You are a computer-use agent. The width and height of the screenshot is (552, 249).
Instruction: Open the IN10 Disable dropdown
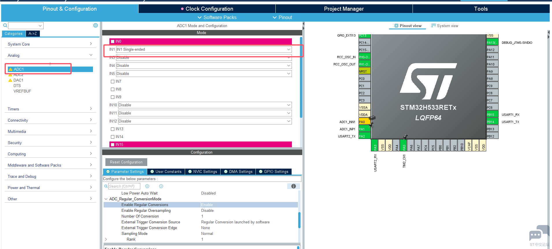[x=205, y=105]
